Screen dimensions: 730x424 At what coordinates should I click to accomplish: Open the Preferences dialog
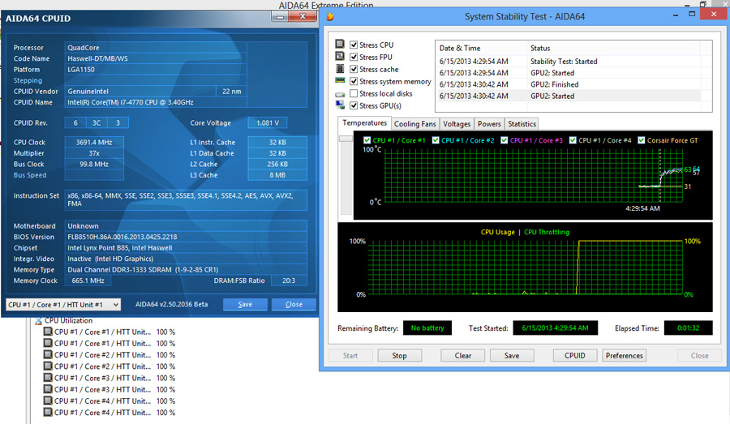pyautogui.click(x=625, y=356)
